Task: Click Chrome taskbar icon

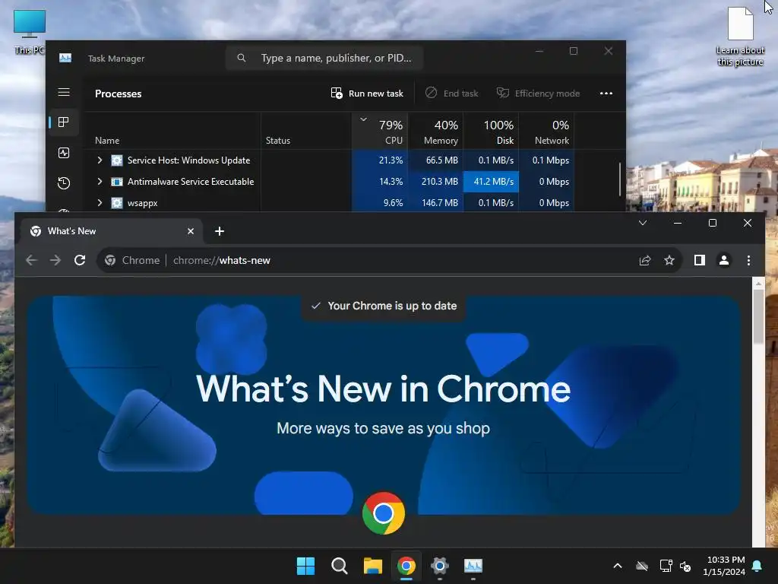Action: (x=406, y=566)
